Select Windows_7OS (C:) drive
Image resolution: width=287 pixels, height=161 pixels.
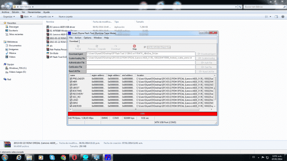pos(18,68)
